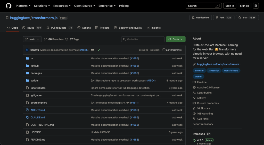Expand the Resources dropdown
The width and height of the screenshot is (264, 145).
pos(62,6)
